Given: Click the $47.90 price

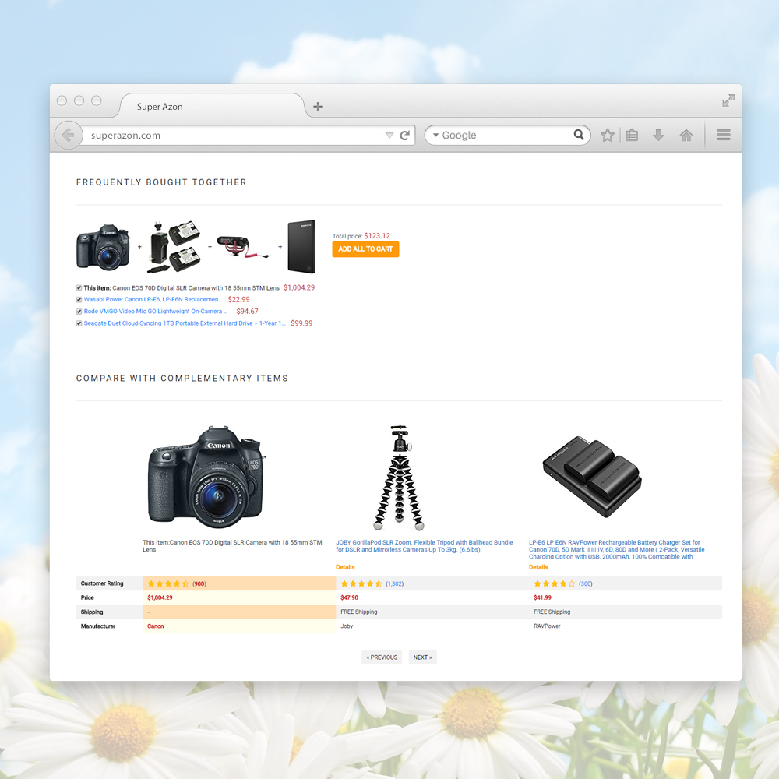Looking at the screenshot, I should click(349, 597).
